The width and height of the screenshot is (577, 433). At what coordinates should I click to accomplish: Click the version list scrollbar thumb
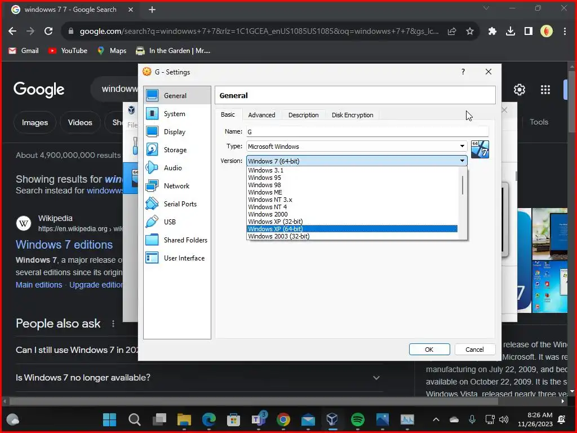tap(463, 185)
